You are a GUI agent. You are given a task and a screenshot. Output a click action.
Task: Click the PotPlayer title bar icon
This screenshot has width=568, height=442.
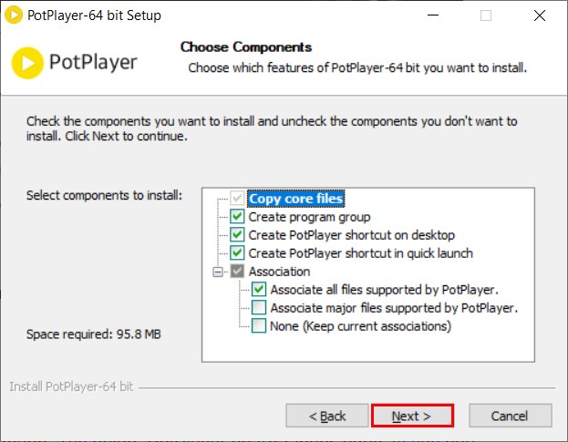click(14, 15)
